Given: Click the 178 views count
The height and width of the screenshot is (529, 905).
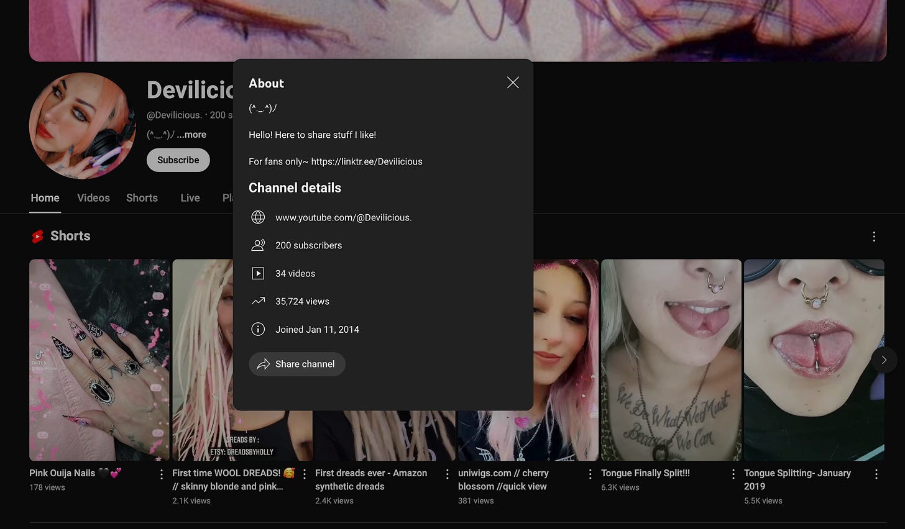Looking at the screenshot, I should 47,487.
